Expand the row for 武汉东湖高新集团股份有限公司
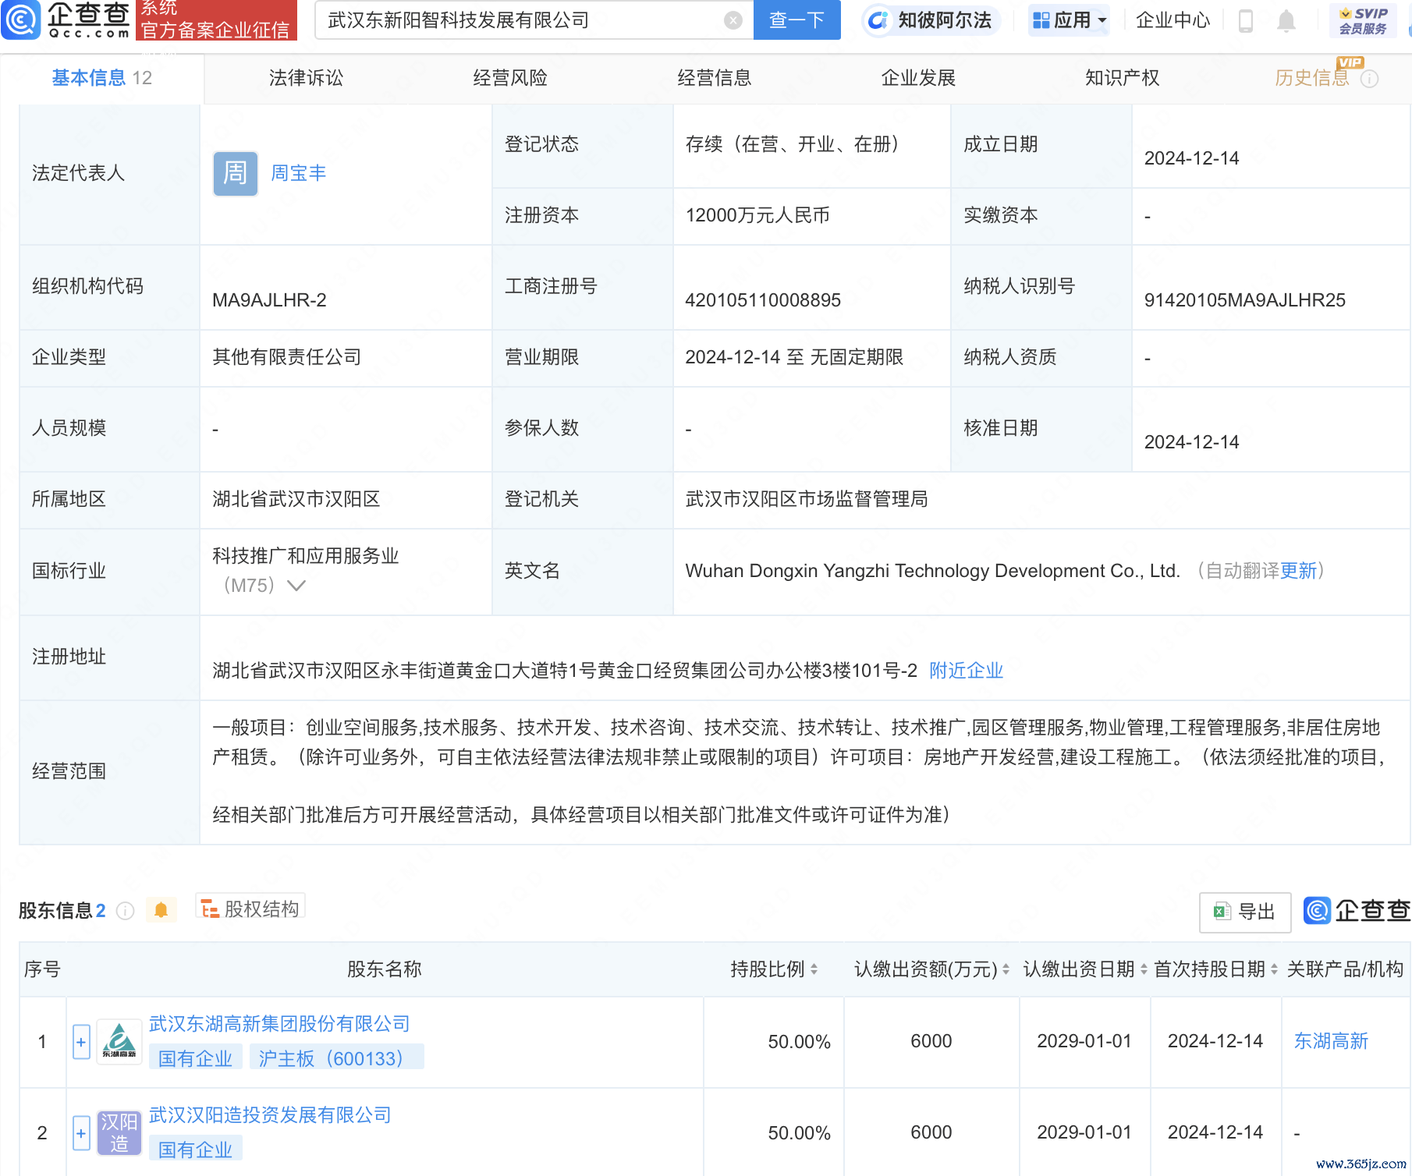The height and width of the screenshot is (1176, 1412). coord(81,1042)
